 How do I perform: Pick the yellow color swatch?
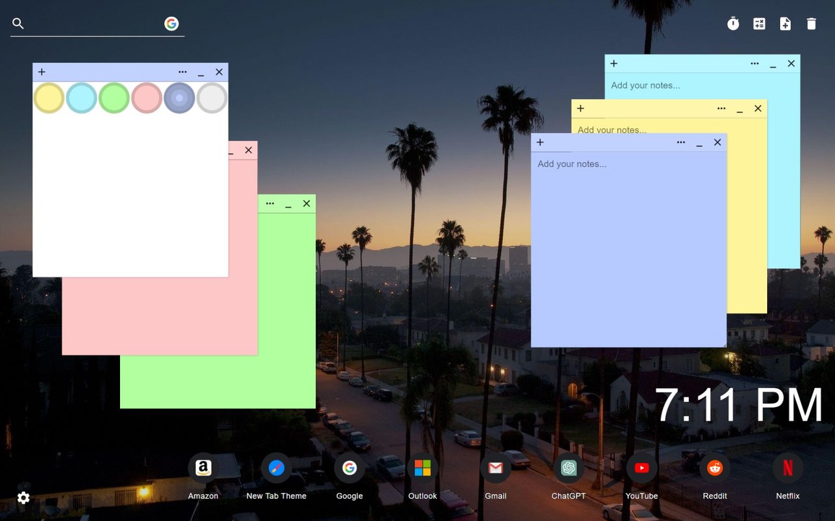(x=49, y=98)
